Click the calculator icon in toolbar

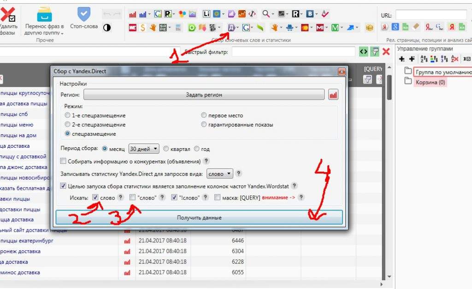coord(178,28)
